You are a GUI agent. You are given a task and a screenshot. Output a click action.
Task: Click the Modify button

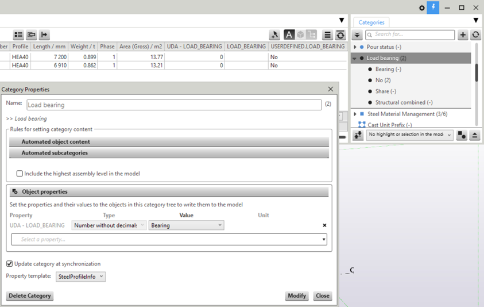tap(297, 296)
